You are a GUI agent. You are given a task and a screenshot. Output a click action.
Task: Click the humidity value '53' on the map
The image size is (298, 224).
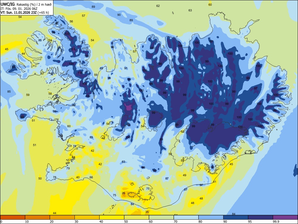tap(182, 161)
